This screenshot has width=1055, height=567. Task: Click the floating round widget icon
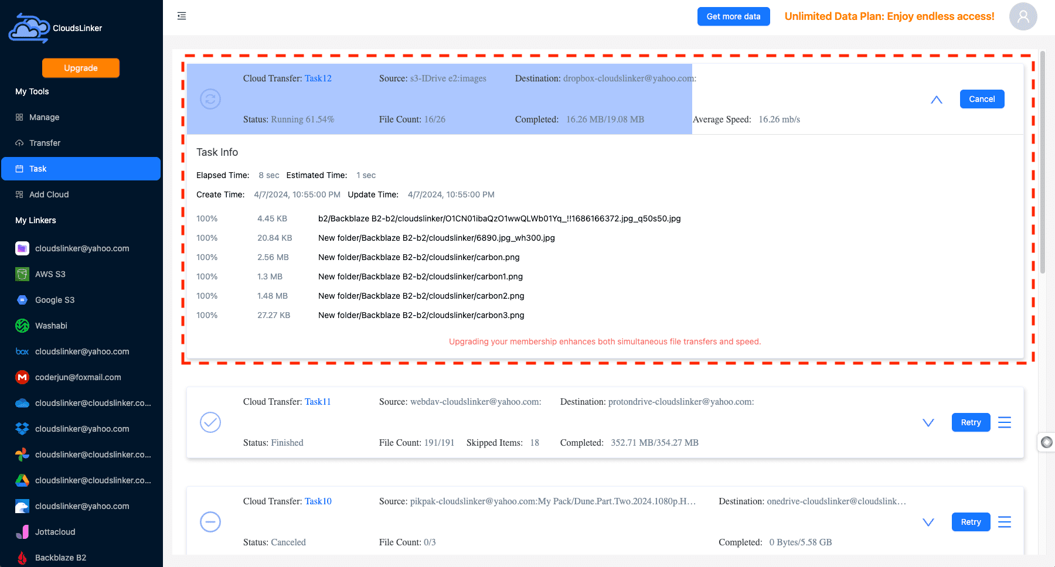(x=1047, y=442)
